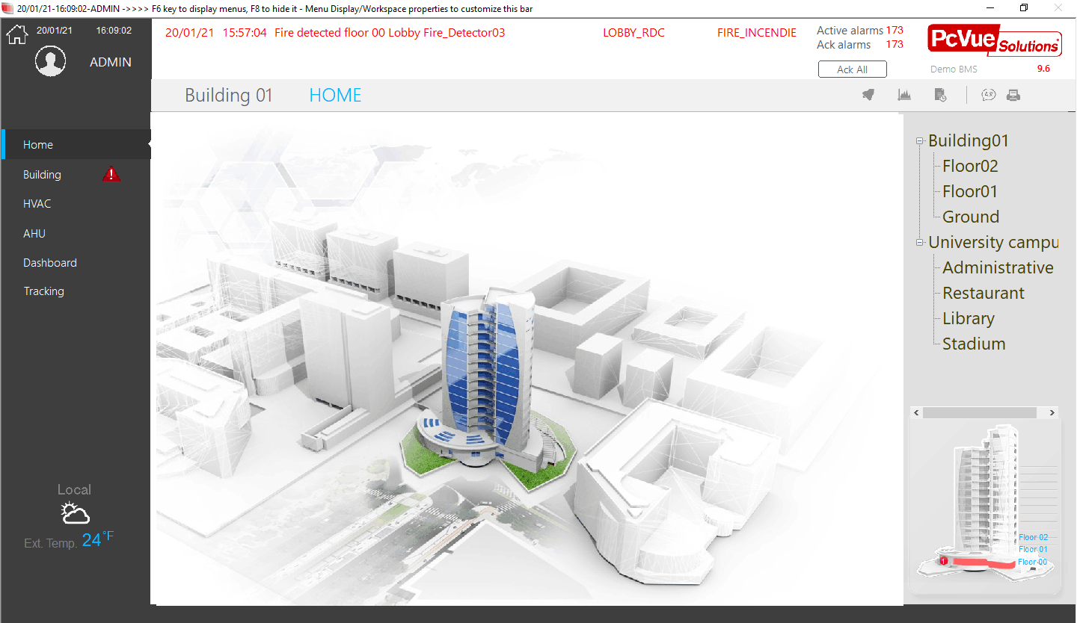Open the Tracking menu item
This screenshot has height=623, width=1077.
(x=44, y=291)
